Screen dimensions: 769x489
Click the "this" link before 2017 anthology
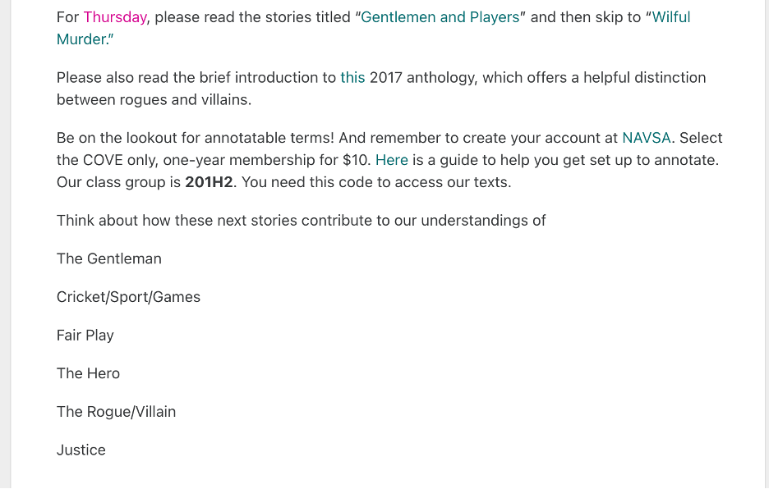(352, 77)
